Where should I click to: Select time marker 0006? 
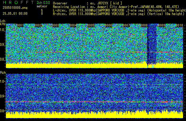109,25
